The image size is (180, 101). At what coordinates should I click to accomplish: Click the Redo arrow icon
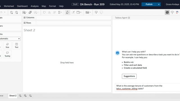click(x=1, y=12)
